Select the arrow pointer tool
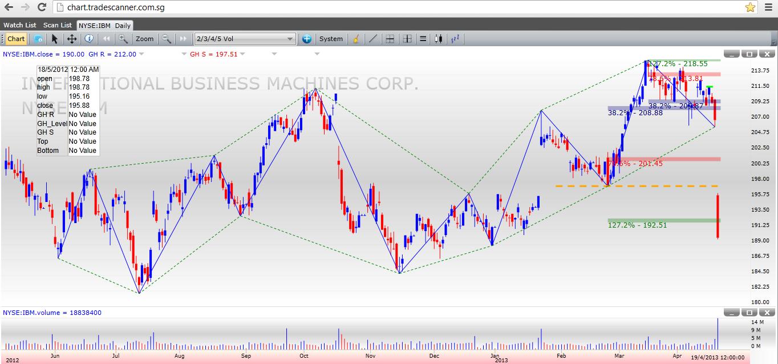Viewport: 778px width, 364px height. [x=54, y=39]
